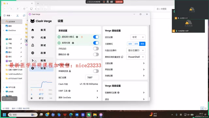Click the Clash Verge cat logo
209x118 pixels.
(x=32, y=21)
